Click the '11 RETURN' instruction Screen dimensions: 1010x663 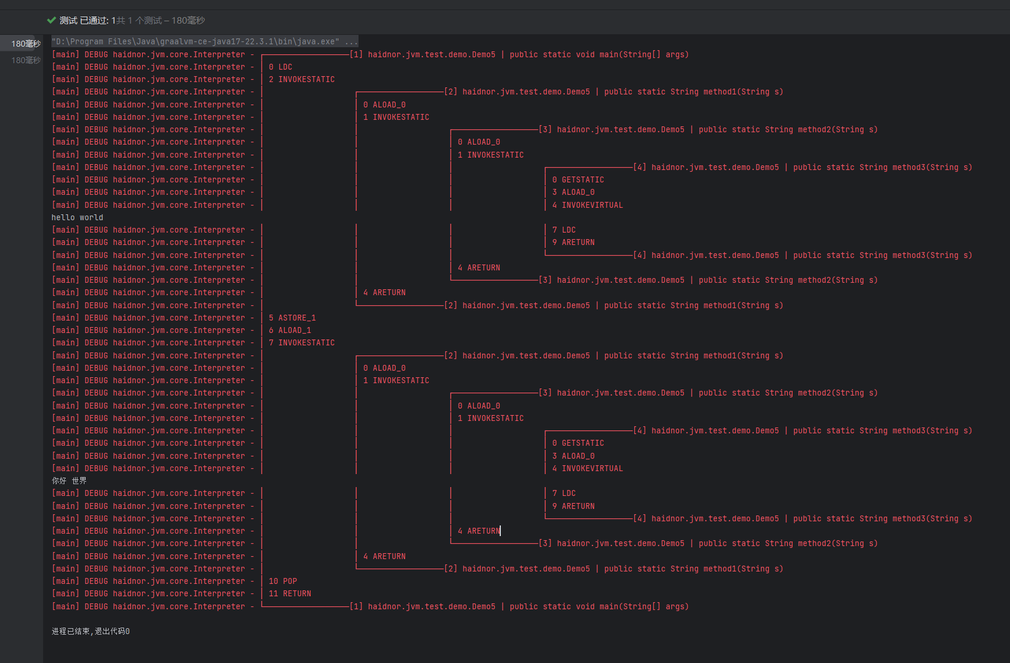290,593
